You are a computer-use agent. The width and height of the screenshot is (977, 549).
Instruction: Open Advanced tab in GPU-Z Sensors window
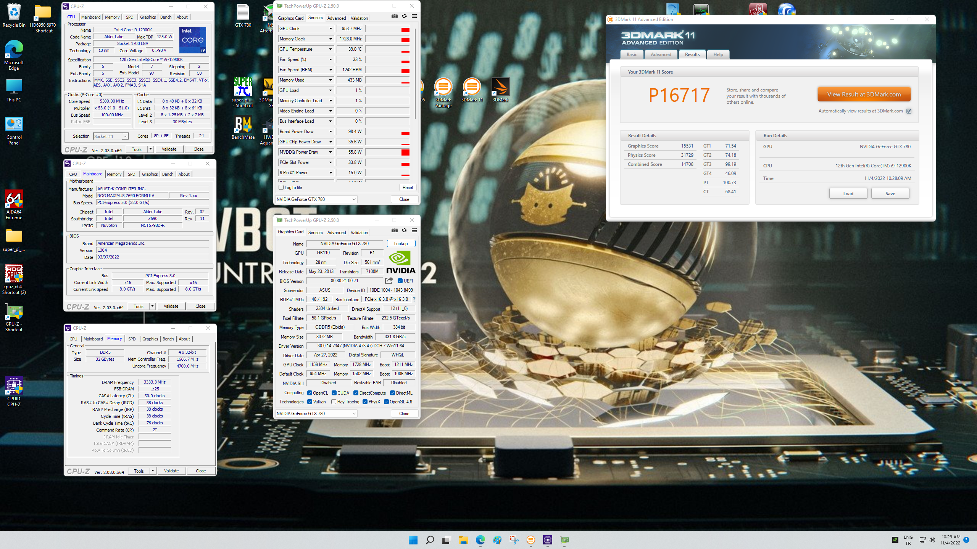click(337, 18)
